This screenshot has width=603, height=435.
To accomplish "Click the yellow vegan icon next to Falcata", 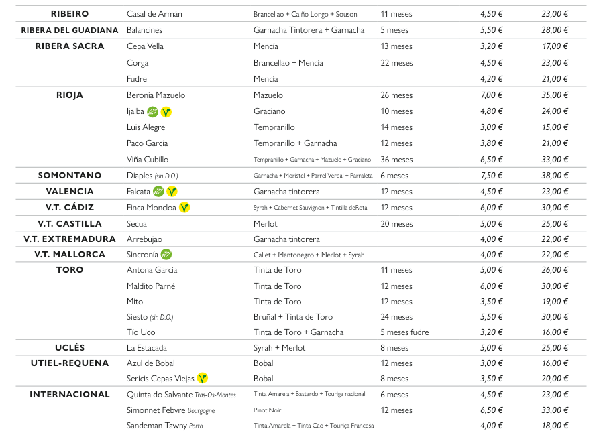I will click(172, 192).
